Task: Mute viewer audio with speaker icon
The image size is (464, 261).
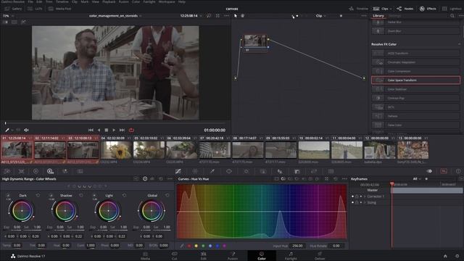Action: click(26, 130)
